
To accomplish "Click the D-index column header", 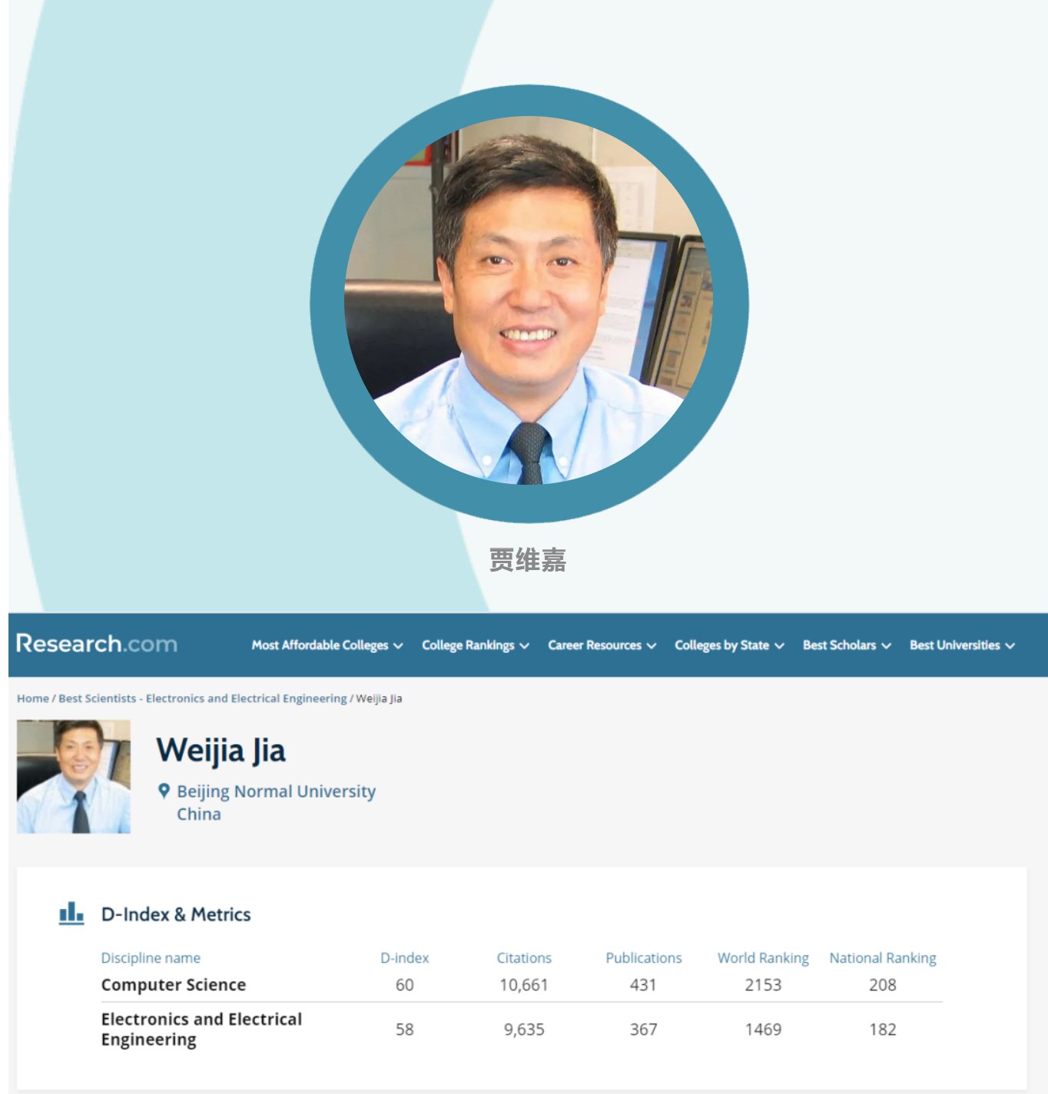I will click(x=405, y=958).
